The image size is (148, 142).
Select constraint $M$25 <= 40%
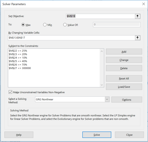(x=18, y=61)
